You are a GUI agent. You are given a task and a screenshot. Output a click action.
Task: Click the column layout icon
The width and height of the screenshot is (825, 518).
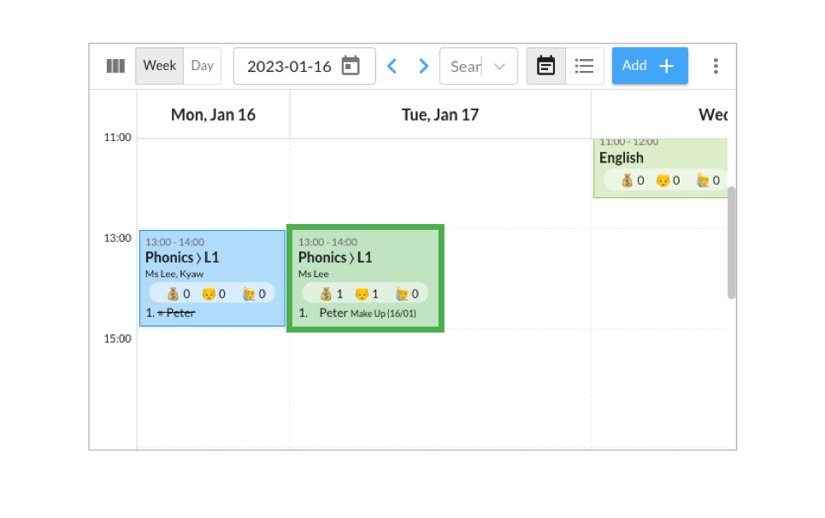115,67
